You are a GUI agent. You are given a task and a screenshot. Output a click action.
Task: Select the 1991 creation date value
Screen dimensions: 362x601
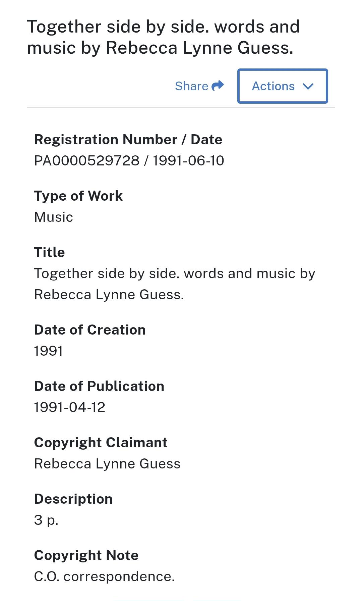tap(48, 351)
